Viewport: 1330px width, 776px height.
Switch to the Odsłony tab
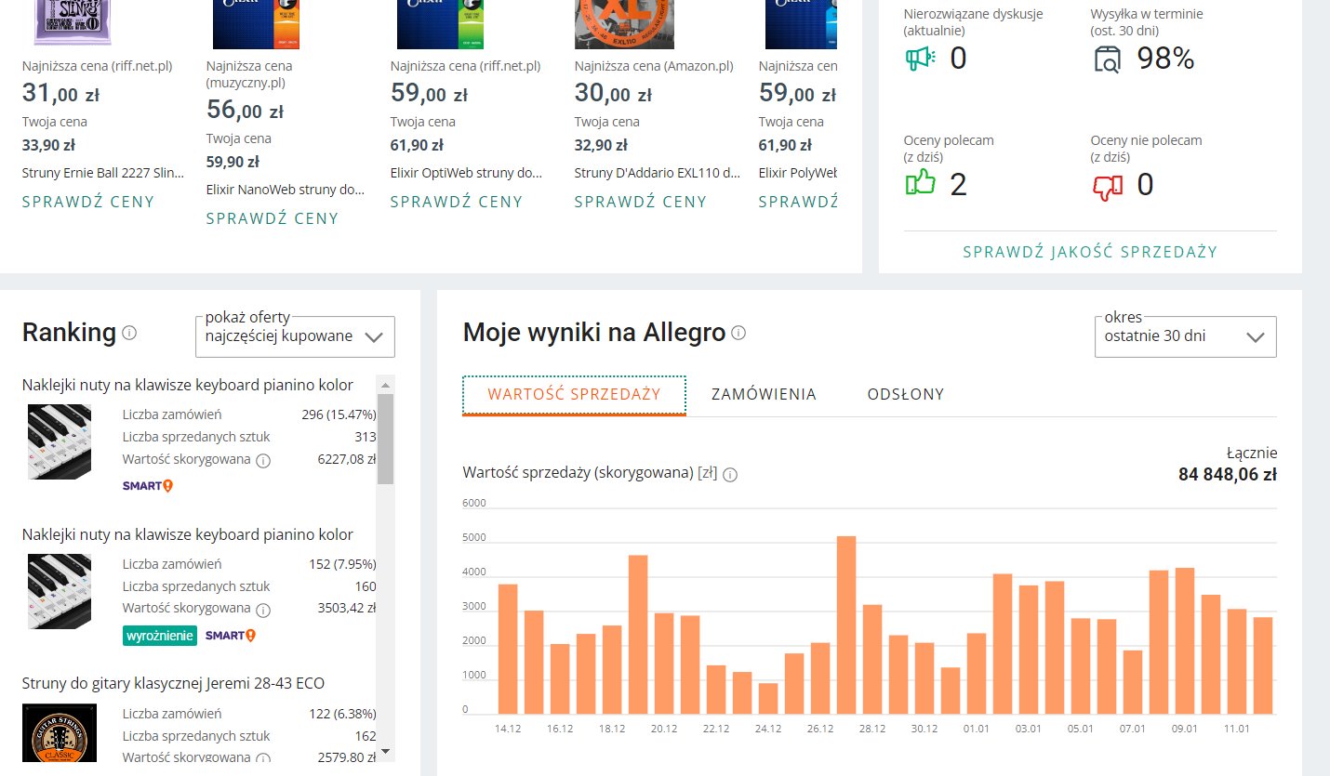tap(905, 394)
